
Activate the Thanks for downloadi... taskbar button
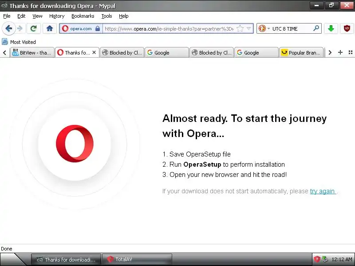[66, 259]
